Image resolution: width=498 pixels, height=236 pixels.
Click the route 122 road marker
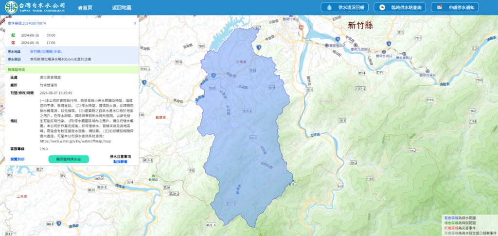click(x=340, y=186)
